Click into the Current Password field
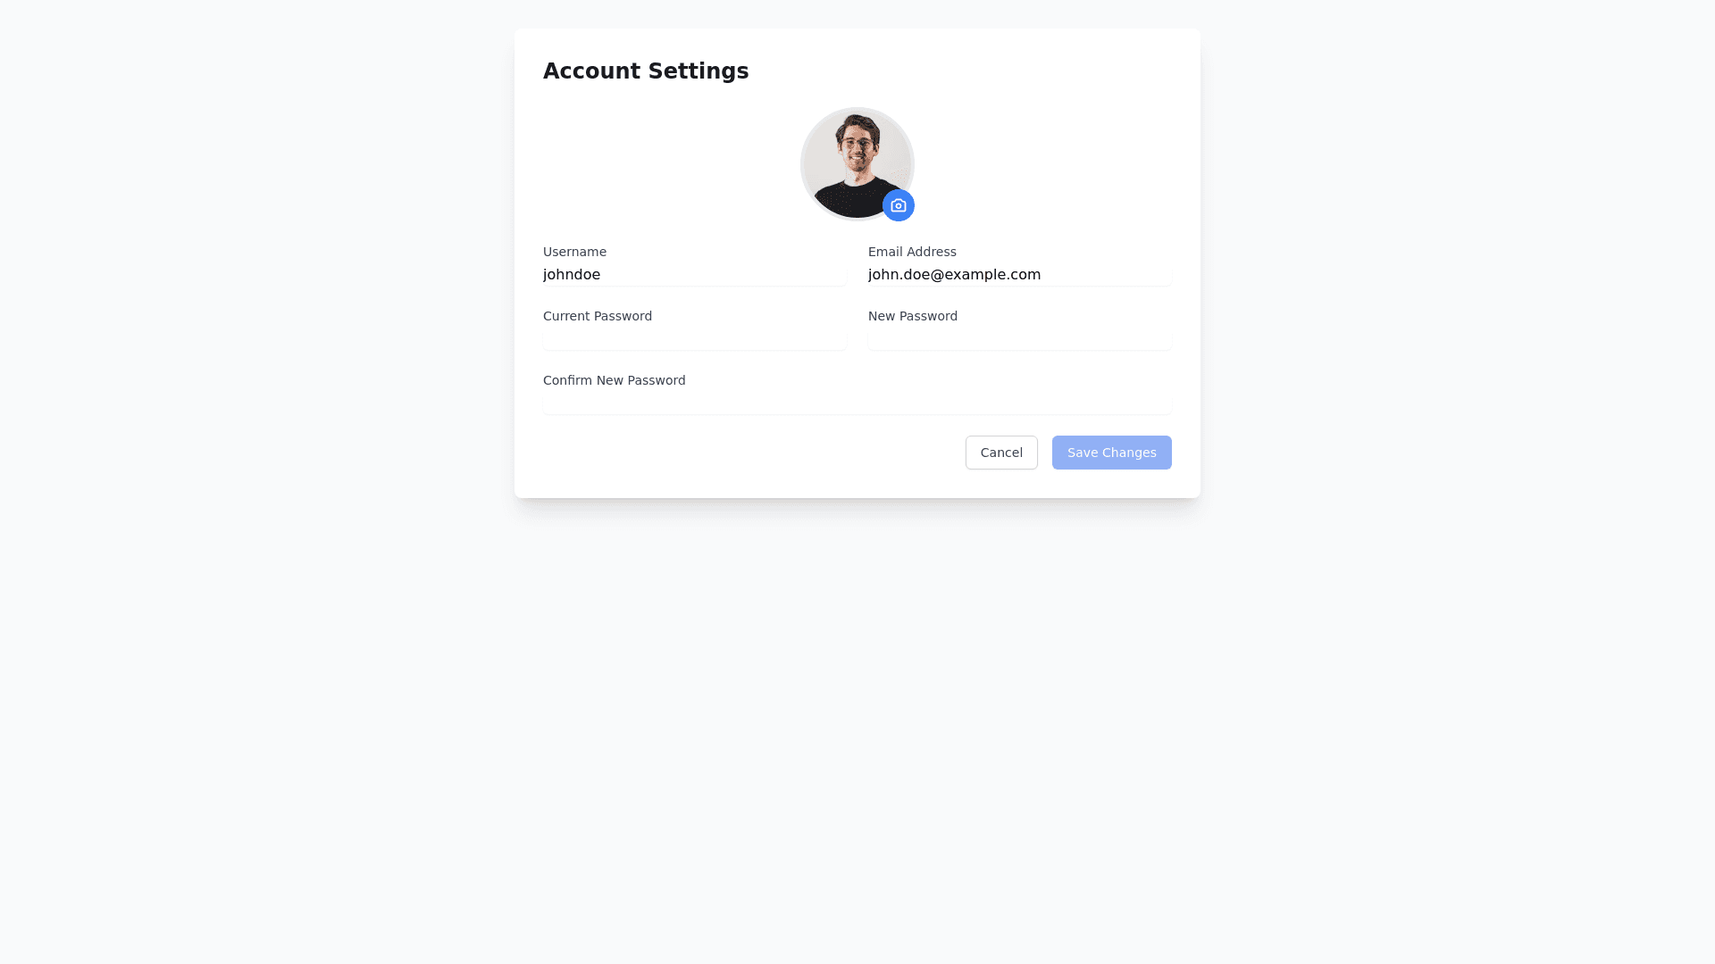The width and height of the screenshot is (1715, 964). point(695,339)
